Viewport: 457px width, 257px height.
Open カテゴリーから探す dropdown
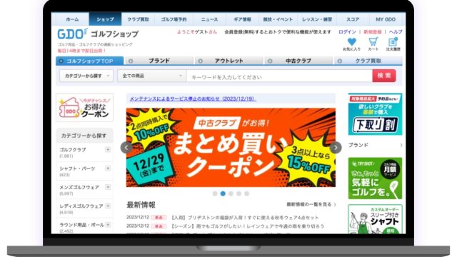click(x=86, y=76)
